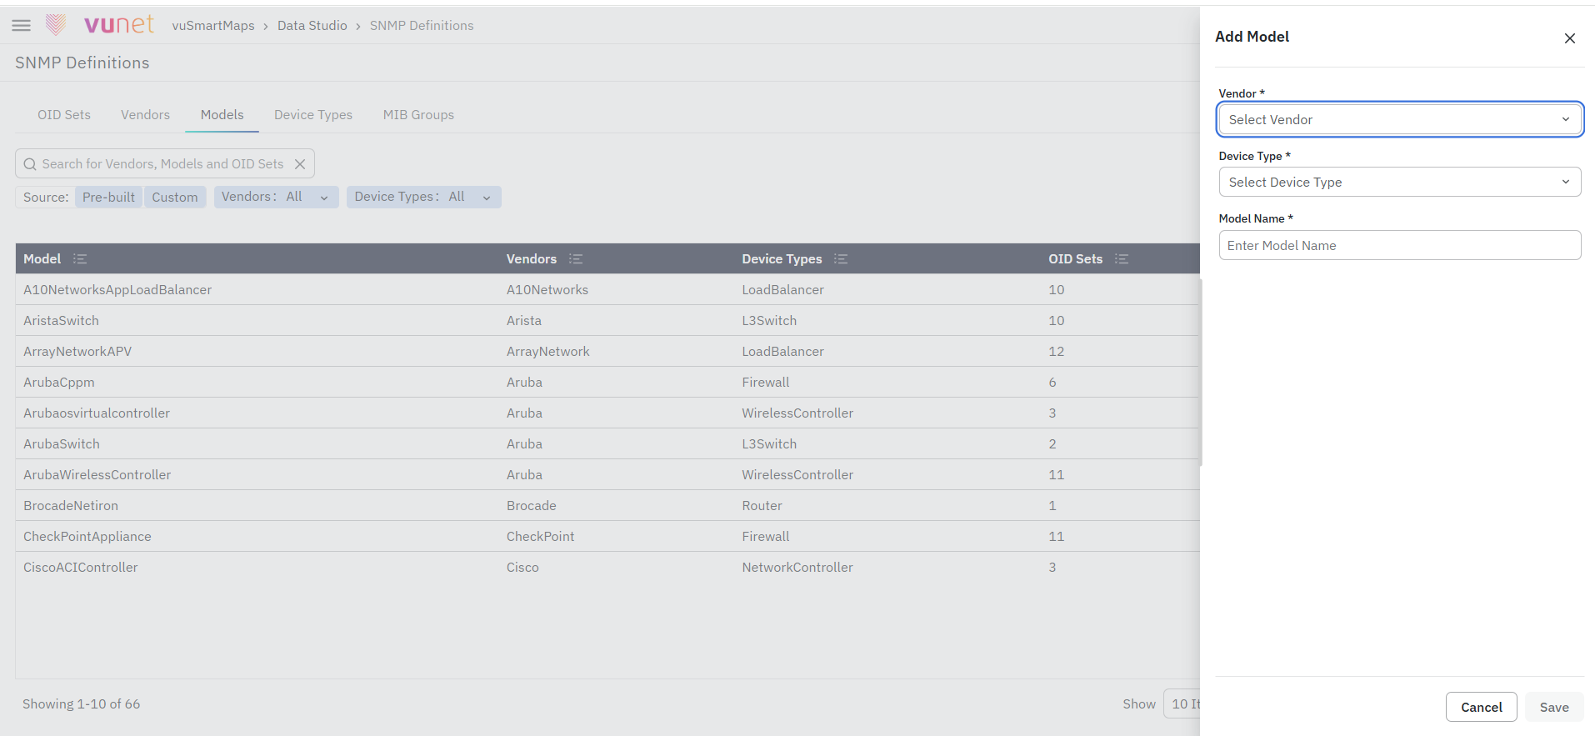Close the Add Model panel

click(x=1570, y=38)
